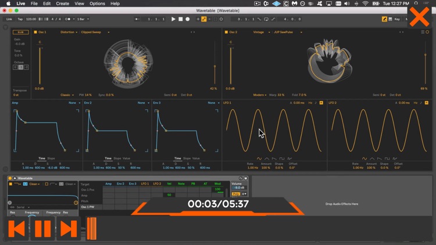The image size is (436, 245).
Task: Click the punch-out switch icon
Action: 273,19
